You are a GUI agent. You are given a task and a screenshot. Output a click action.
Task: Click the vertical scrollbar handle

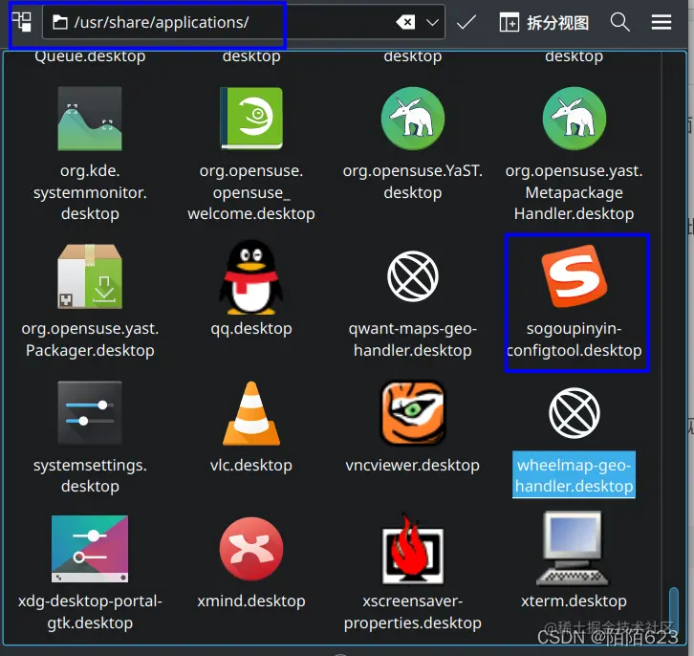tap(674, 611)
